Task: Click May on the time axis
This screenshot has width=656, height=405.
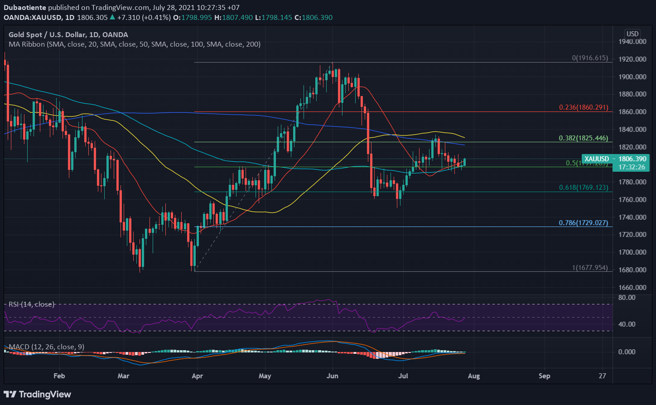Action: [265, 376]
